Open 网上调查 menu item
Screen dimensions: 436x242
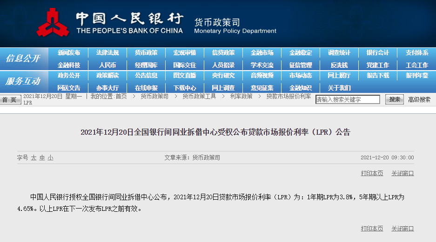[223, 88]
